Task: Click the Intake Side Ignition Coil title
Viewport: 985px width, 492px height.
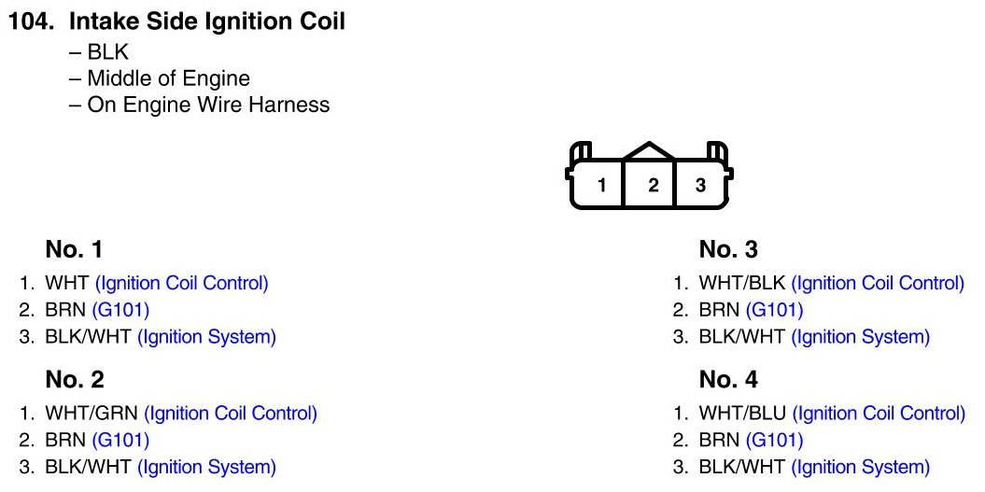Action: pyautogui.click(x=206, y=22)
